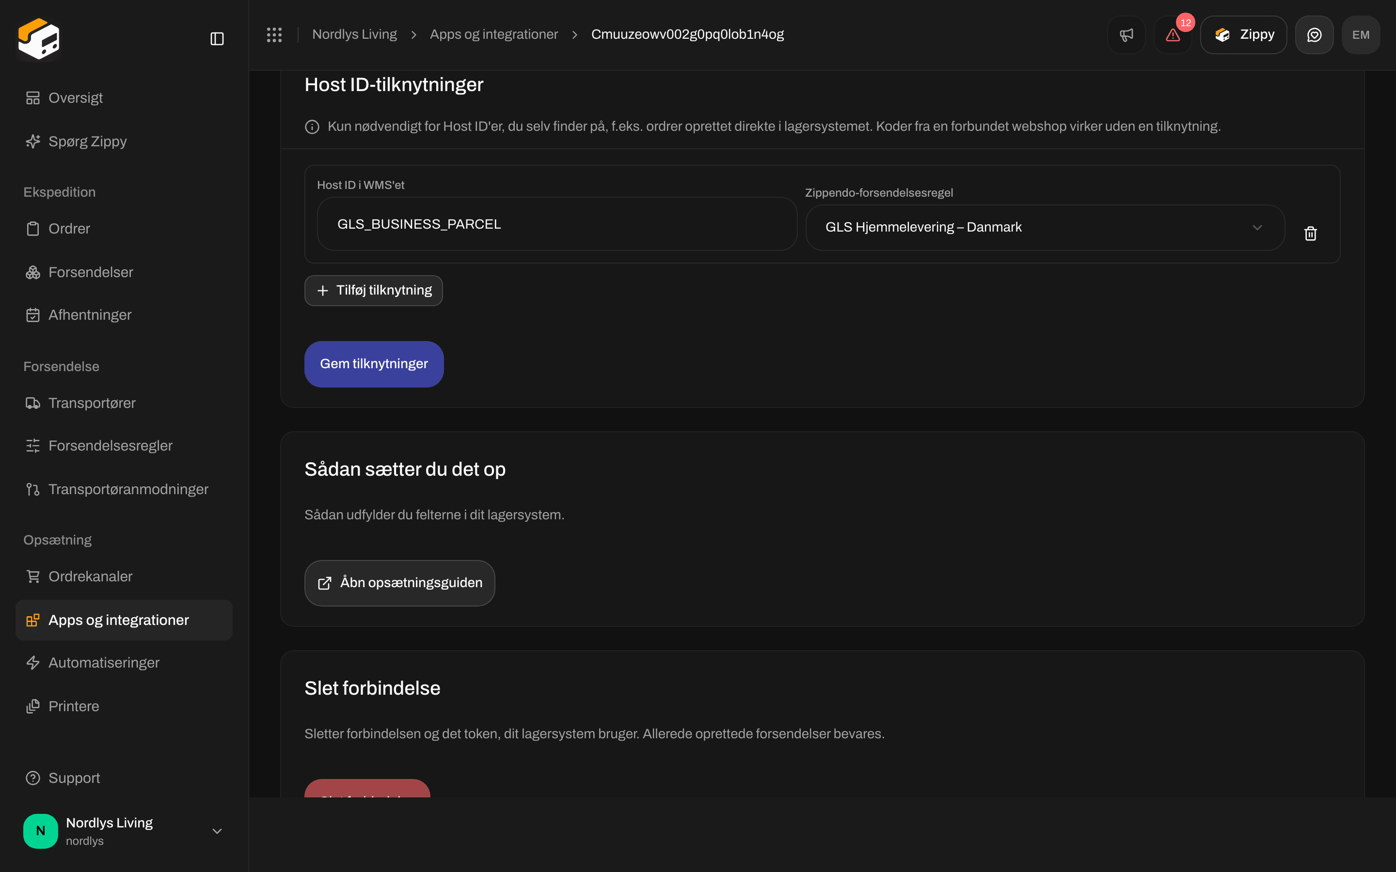Viewport: 1396px width, 872px height.
Task: Click Tilføj tilknytning button
Action: [x=374, y=291]
